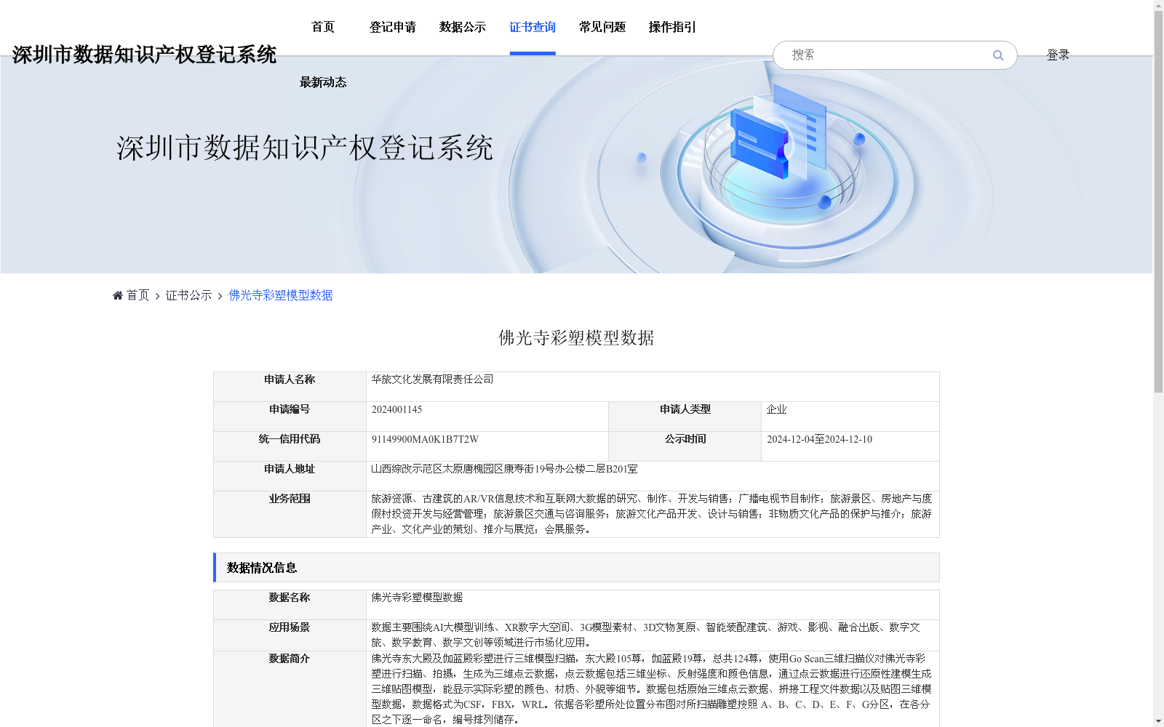Click the 申请人名称 label cell

tap(290, 387)
